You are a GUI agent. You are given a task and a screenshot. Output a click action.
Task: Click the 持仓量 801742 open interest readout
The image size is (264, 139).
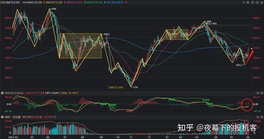point(22,117)
